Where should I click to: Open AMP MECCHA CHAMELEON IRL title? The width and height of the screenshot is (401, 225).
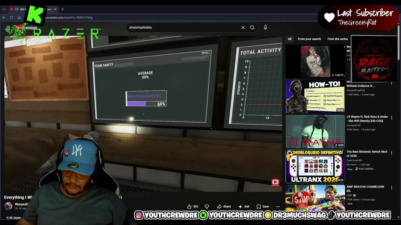click(365, 189)
